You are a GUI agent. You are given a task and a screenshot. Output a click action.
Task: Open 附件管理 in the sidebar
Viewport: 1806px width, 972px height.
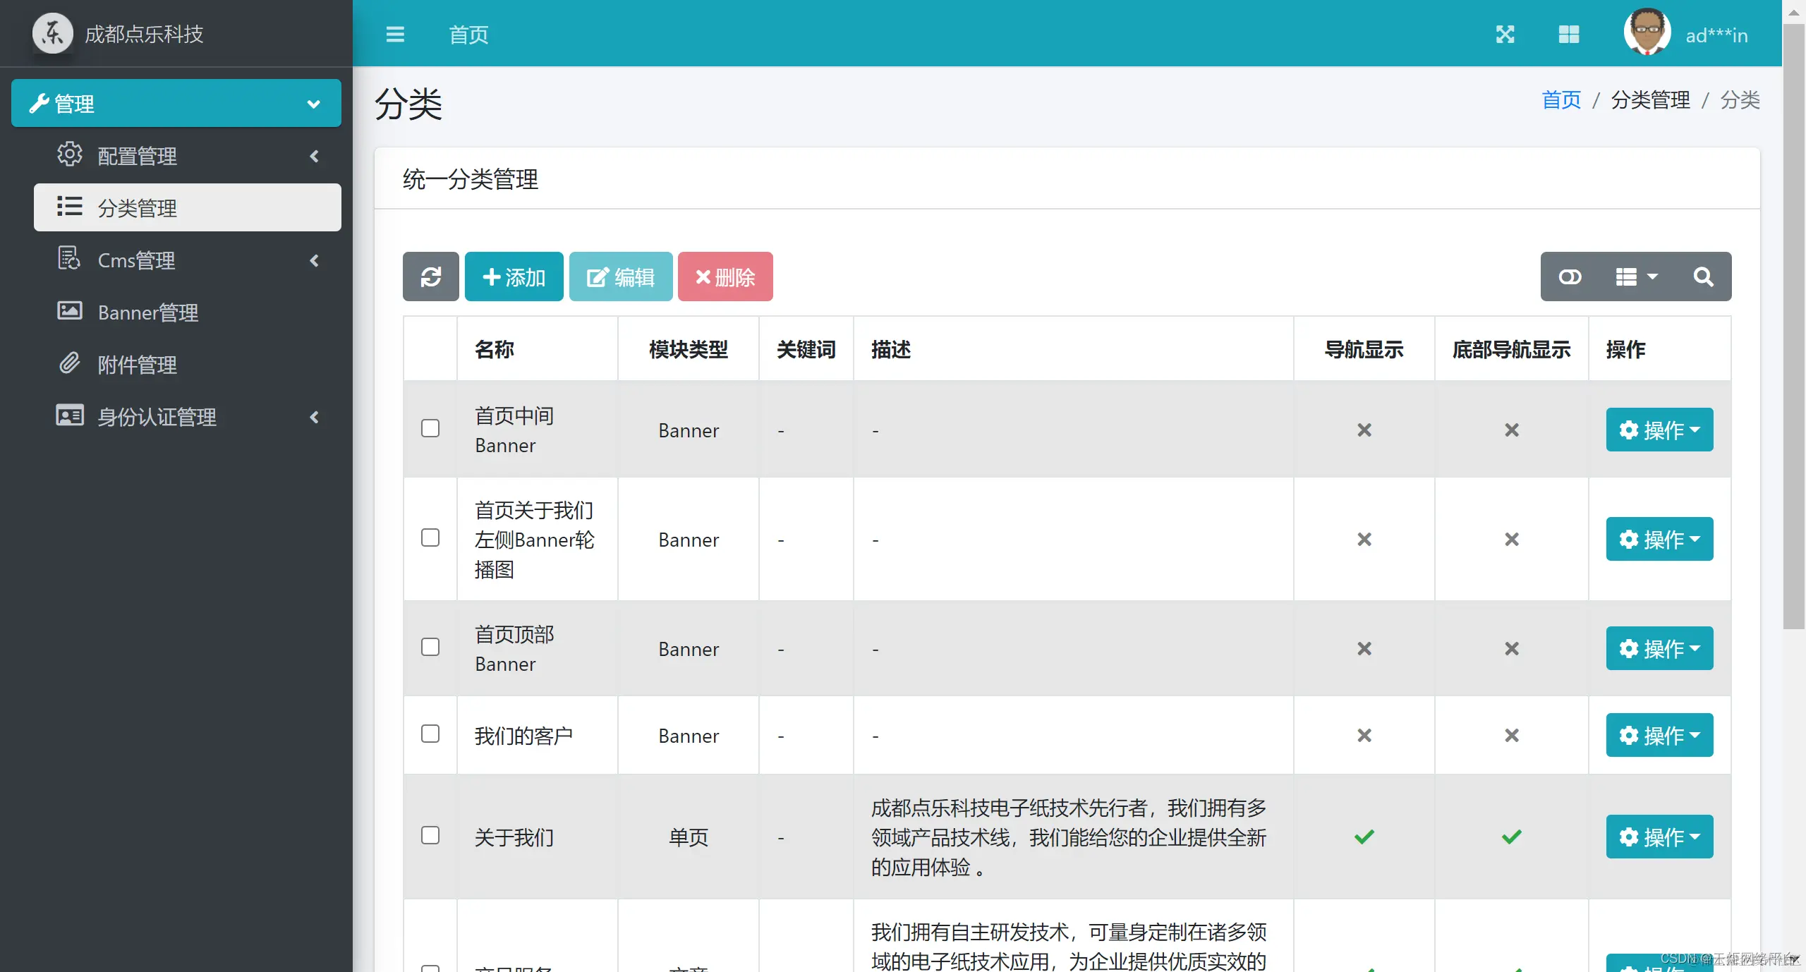click(x=137, y=365)
